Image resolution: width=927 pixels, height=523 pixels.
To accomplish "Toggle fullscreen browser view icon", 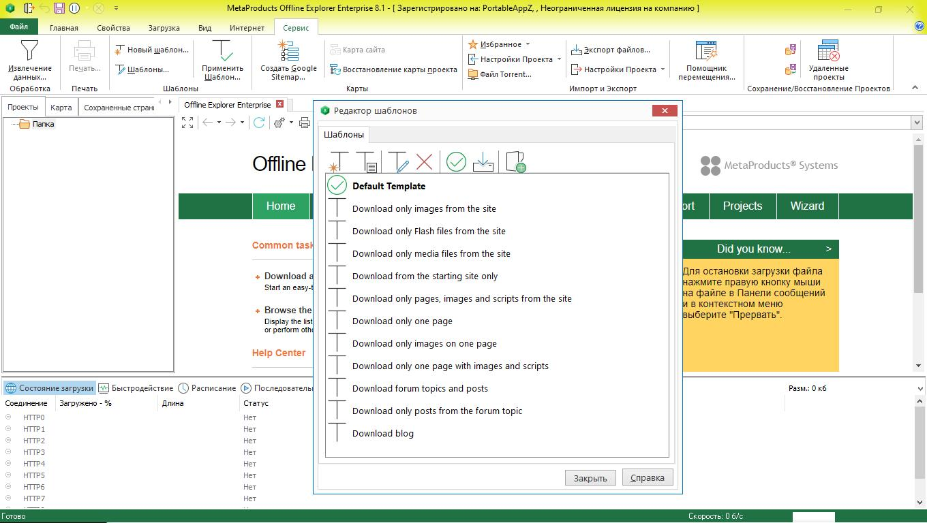I will coord(187,123).
